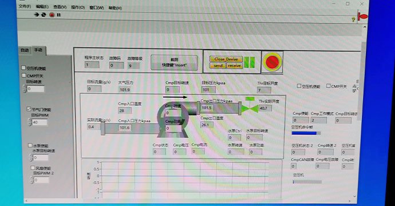Click the Pause toolbar icon

click(x=59, y=15)
